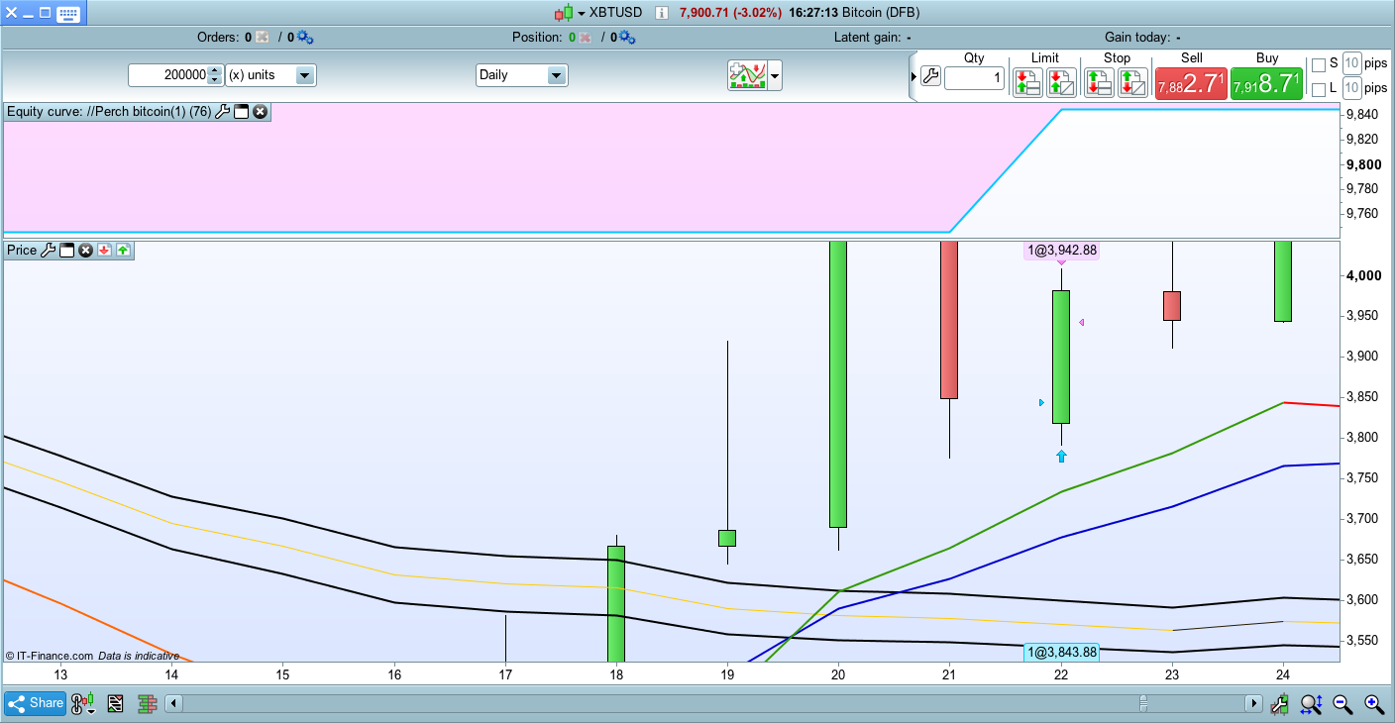Close the Equity curve panel
The height and width of the screenshot is (723, 1395).
260,112
